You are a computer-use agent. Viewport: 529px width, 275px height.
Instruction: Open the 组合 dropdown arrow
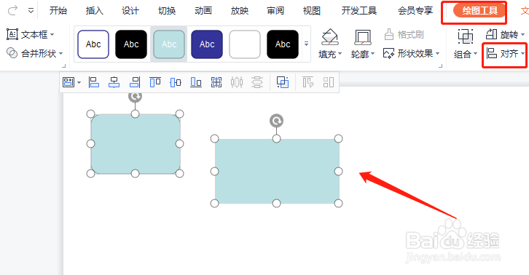[x=475, y=54]
